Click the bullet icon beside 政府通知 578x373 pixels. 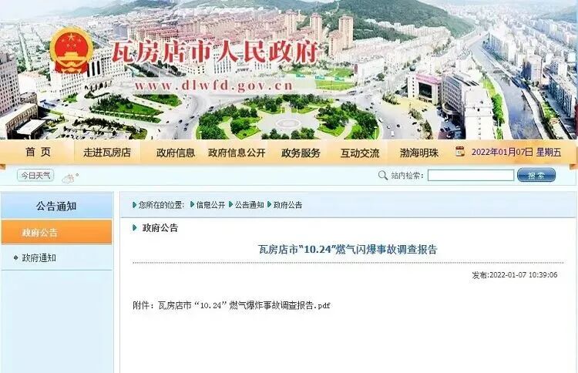pos(16,257)
